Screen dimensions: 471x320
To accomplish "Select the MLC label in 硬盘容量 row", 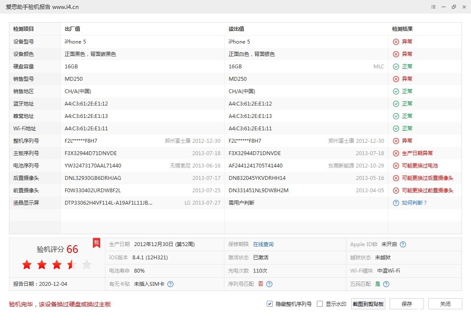I will point(379,67).
